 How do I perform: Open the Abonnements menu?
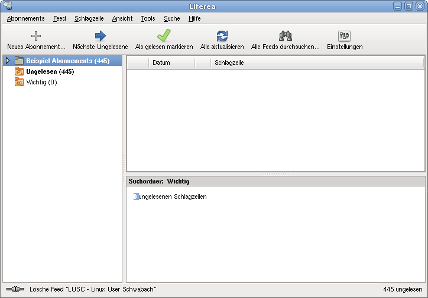pyautogui.click(x=25, y=18)
